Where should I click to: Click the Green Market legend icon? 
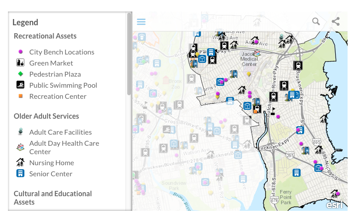[20, 63]
